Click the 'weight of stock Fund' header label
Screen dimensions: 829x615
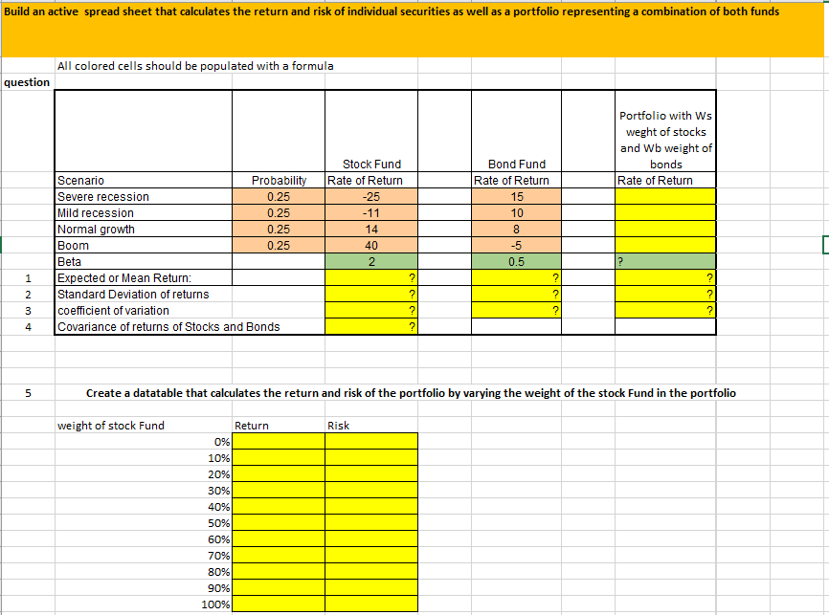point(110,426)
